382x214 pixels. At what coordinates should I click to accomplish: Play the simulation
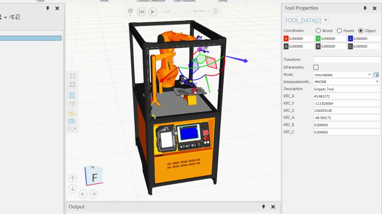153,12
